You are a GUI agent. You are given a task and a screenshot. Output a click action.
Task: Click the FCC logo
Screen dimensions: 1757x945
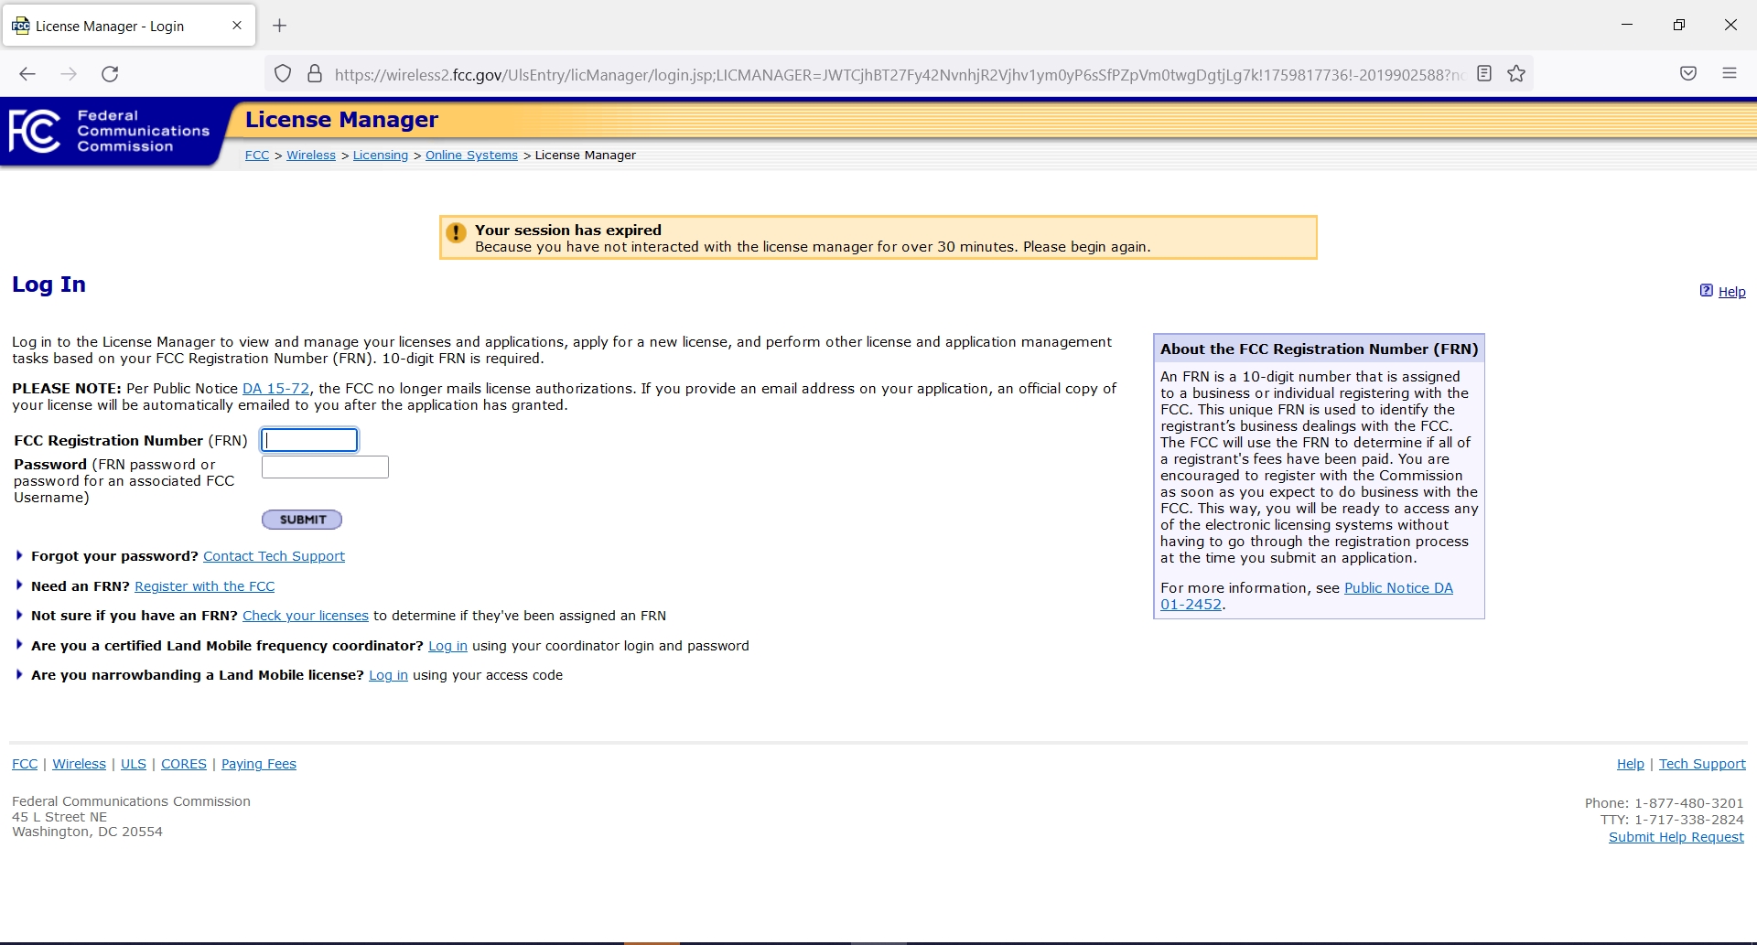(x=34, y=132)
